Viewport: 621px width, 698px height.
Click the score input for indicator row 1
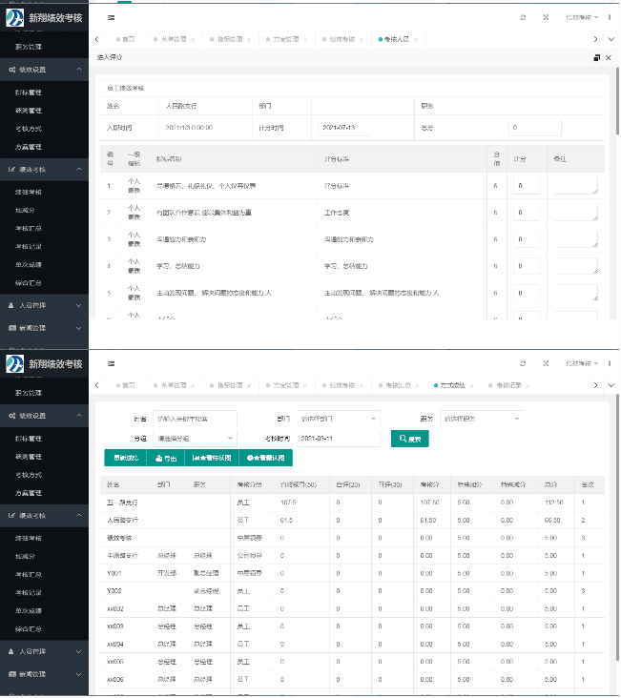pyautogui.click(x=527, y=186)
